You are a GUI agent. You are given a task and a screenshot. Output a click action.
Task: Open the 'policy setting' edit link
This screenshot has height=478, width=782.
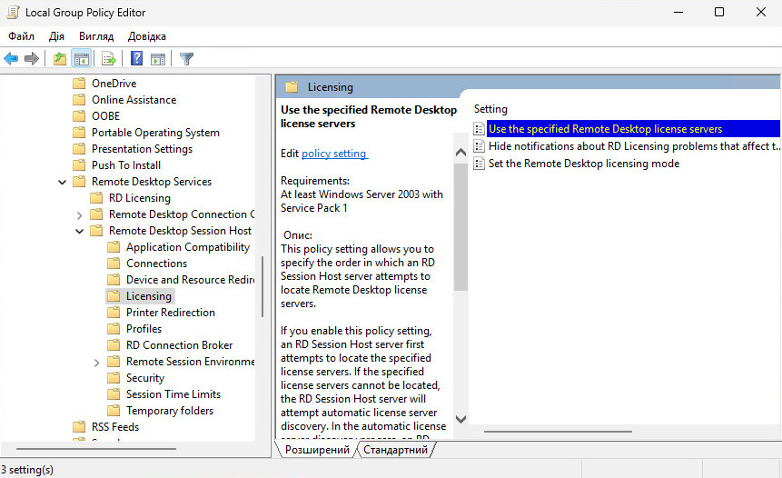pyautogui.click(x=334, y=154)
